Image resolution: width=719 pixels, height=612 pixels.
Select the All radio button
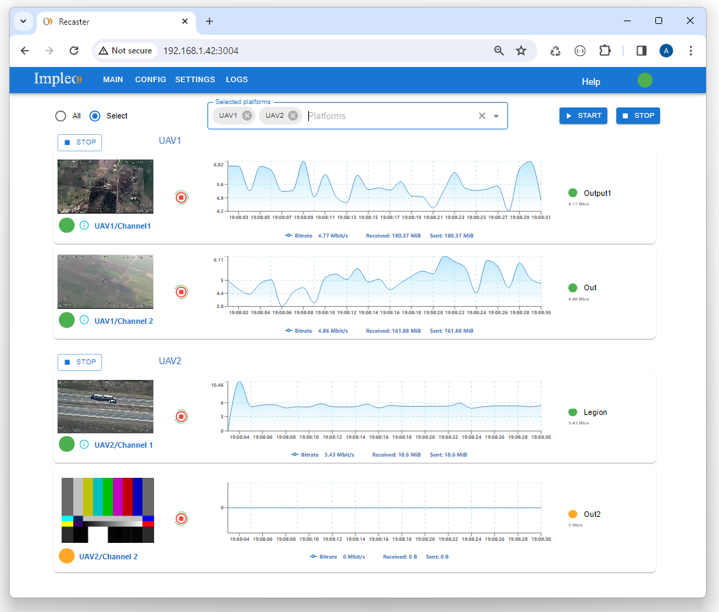[x=61, y=116]
